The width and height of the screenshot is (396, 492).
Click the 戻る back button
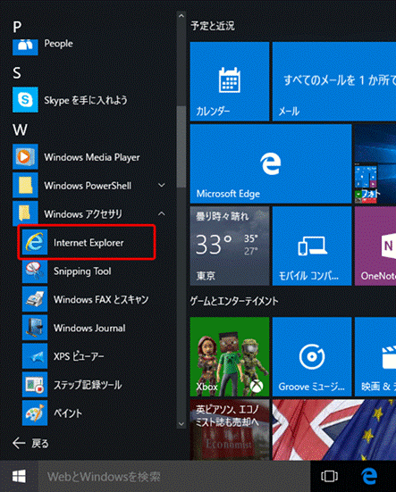point(30,444)
